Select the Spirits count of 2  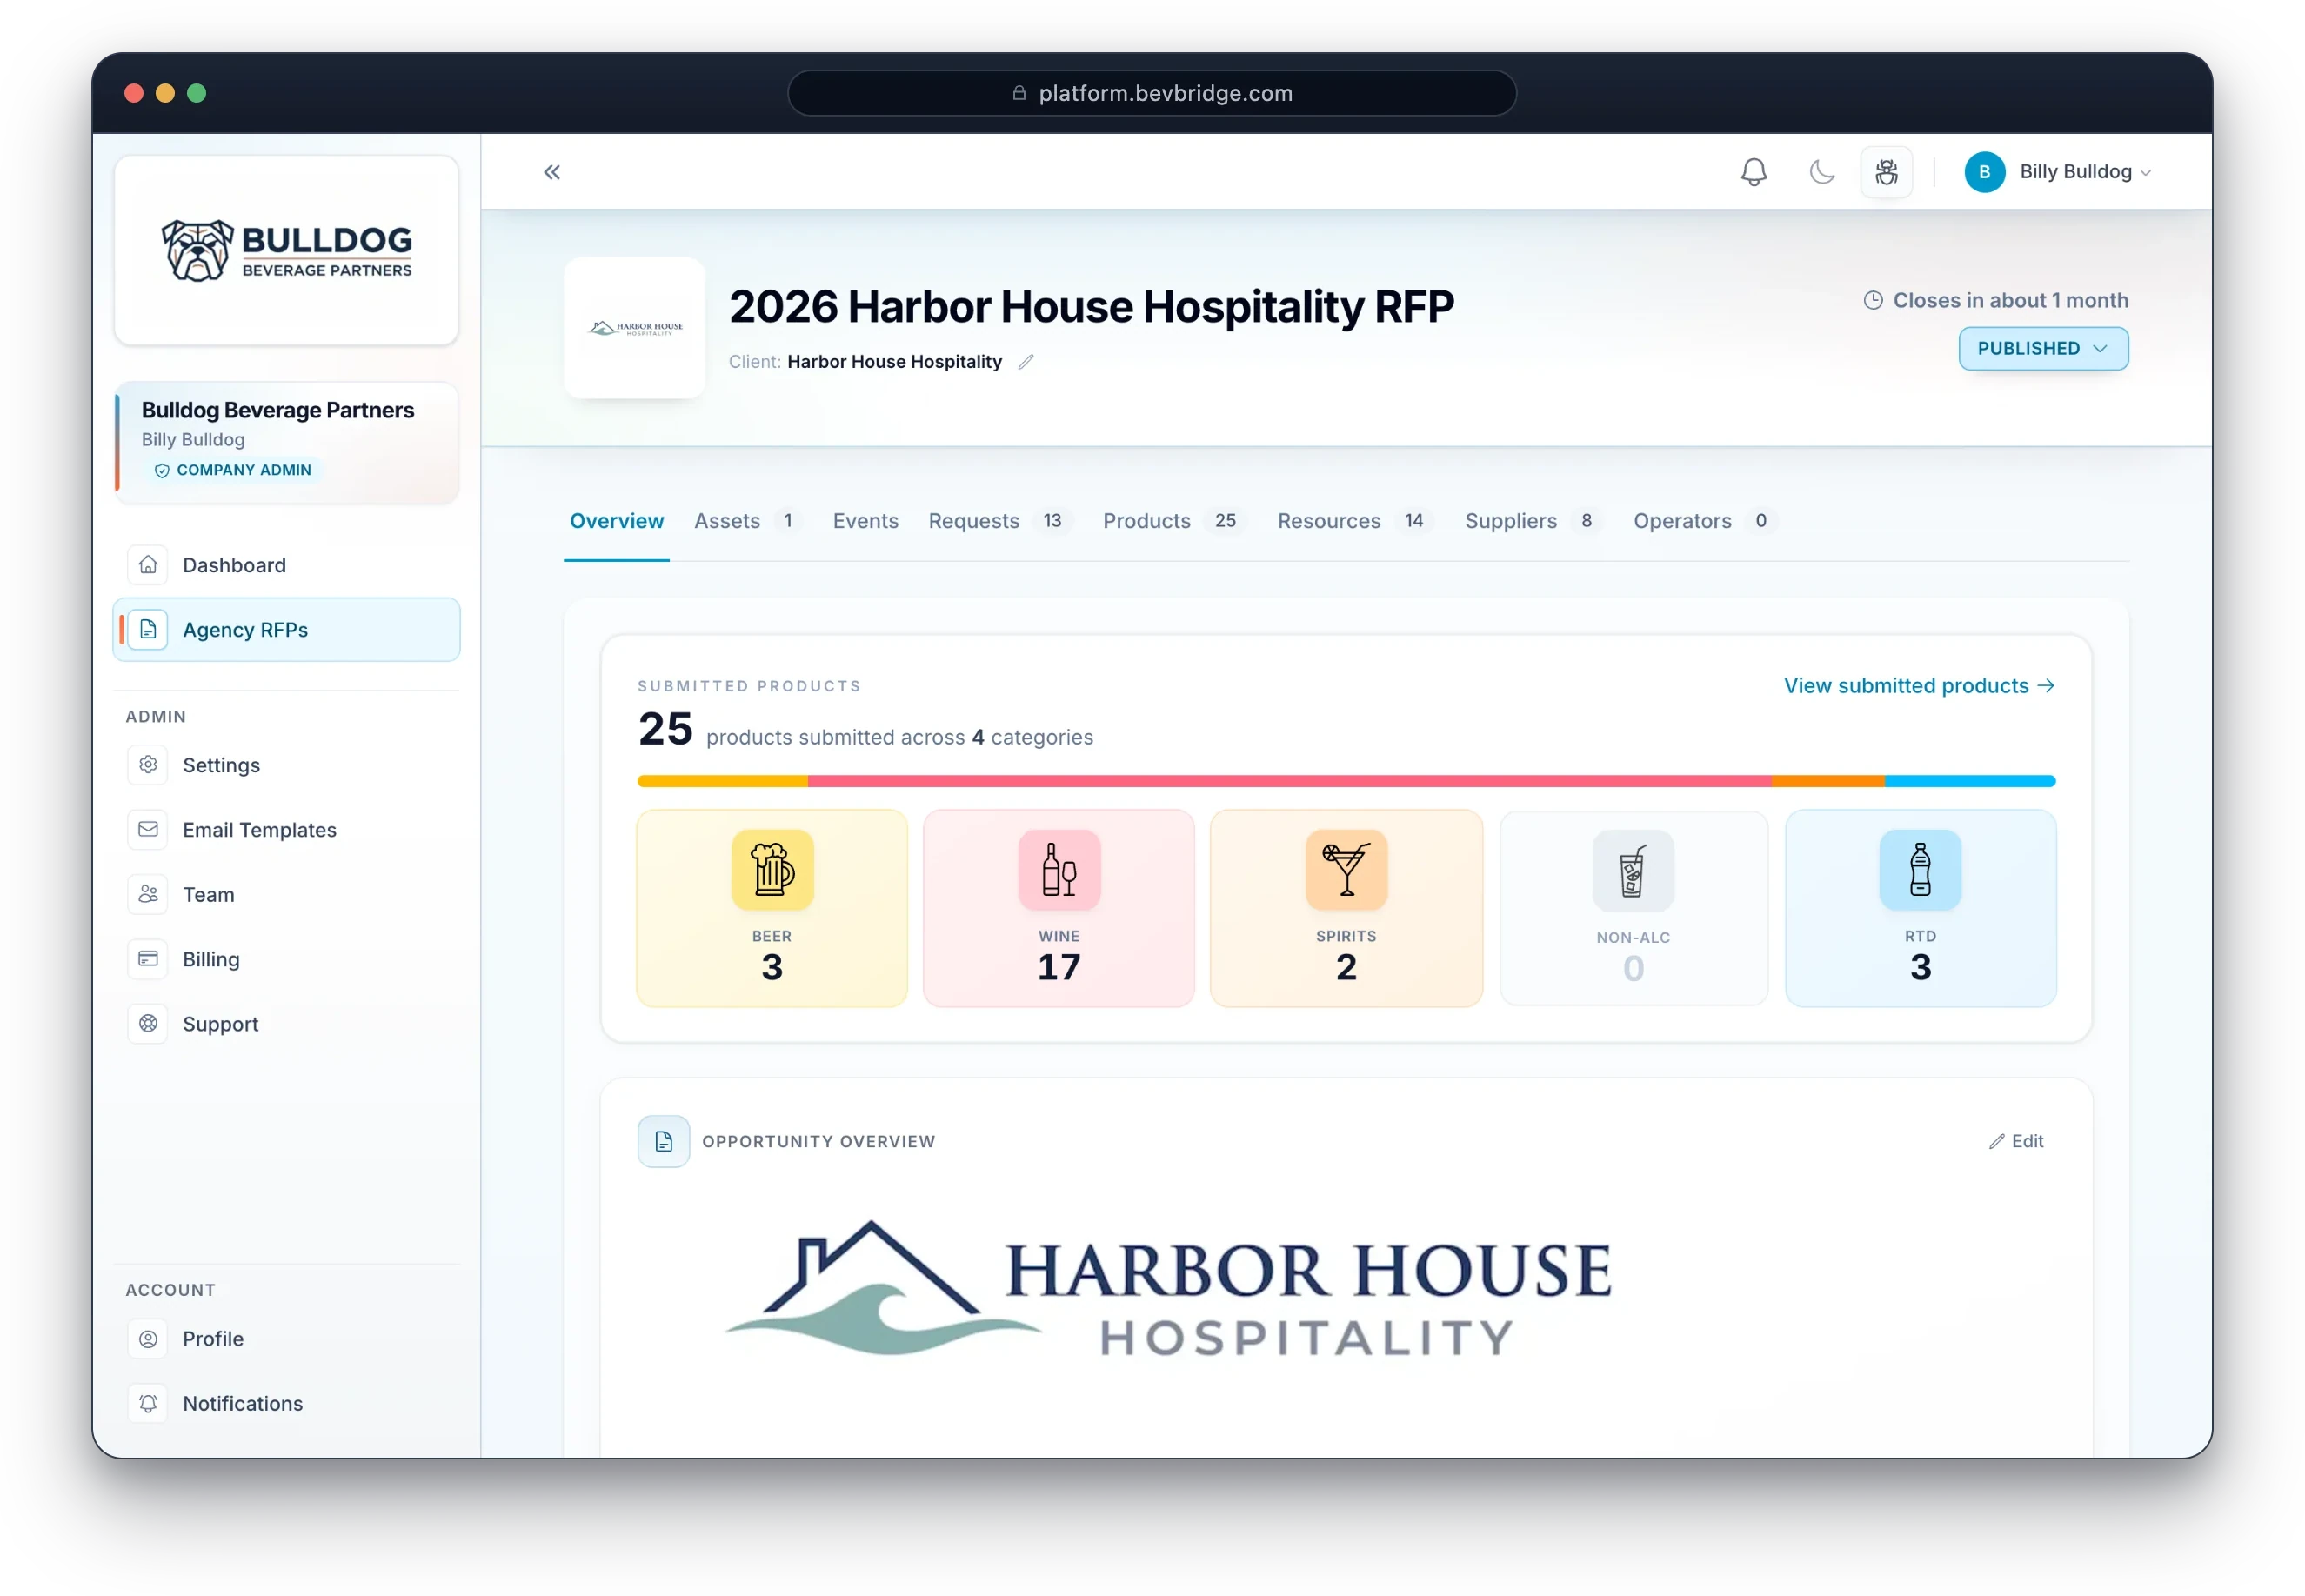[x=1346, y=967]
